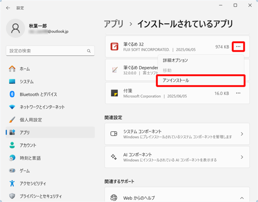Go back with the arrow icon
Viewport: 258px width, 202px height.
click(8, 8)
